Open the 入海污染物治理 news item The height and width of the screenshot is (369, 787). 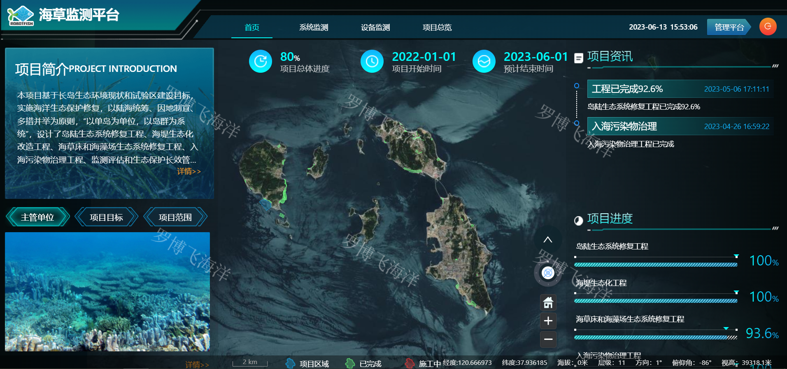[x=680, y=126]
